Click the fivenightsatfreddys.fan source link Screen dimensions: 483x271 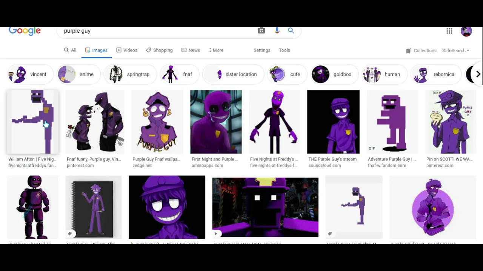[32, 166]
